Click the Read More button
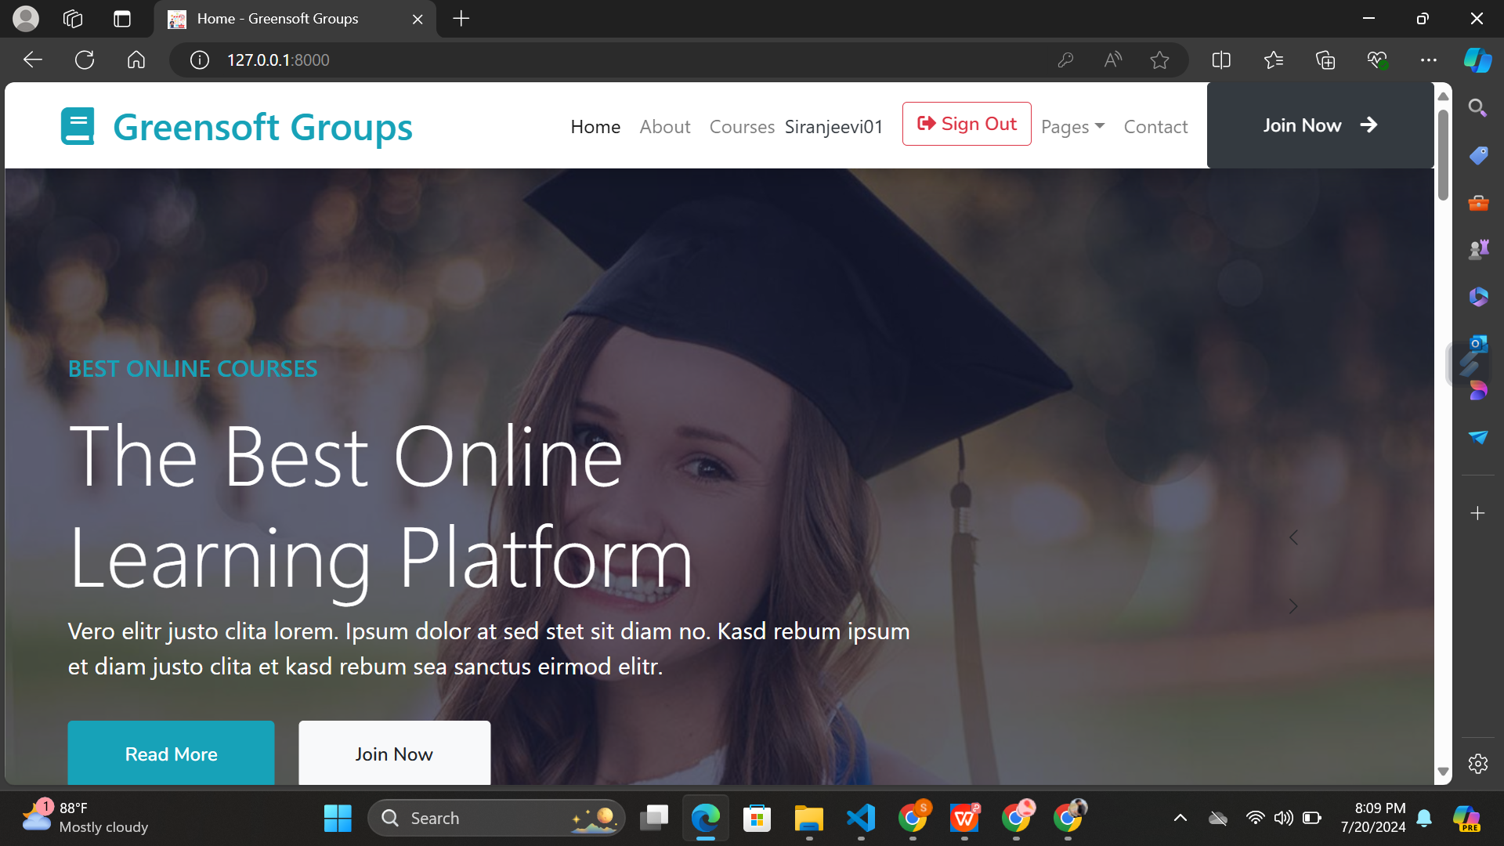 pos(171,754)
